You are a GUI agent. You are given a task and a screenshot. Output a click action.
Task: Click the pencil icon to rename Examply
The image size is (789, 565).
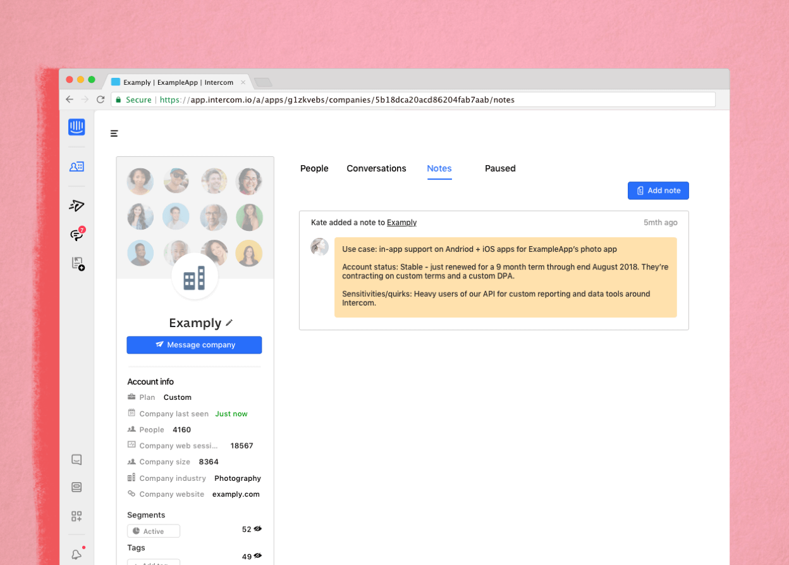(x=229, y=323)
